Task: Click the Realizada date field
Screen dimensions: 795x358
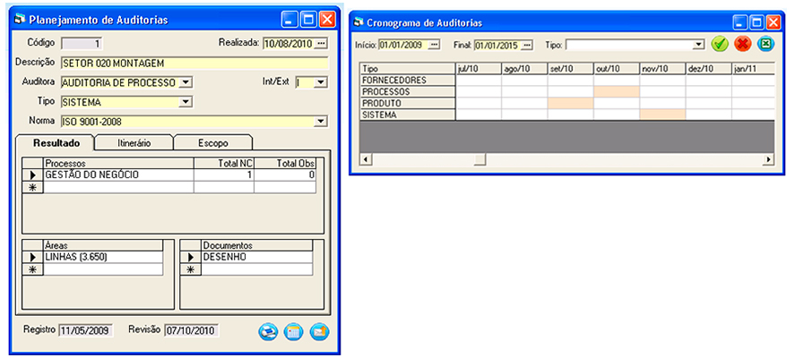Action: (x=289, y=43)
